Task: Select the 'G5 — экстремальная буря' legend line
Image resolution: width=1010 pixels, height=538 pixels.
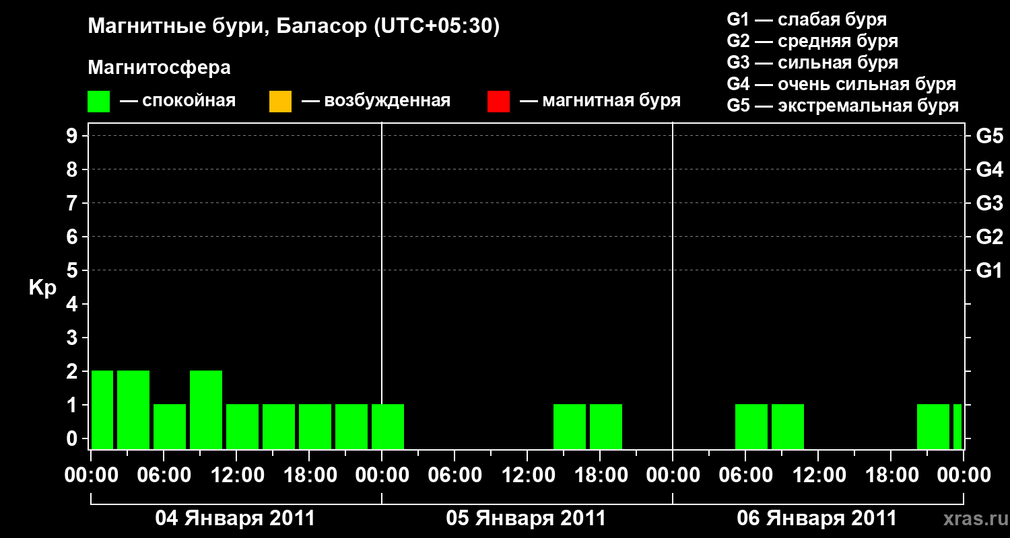Action: click(x=842, y=106)
